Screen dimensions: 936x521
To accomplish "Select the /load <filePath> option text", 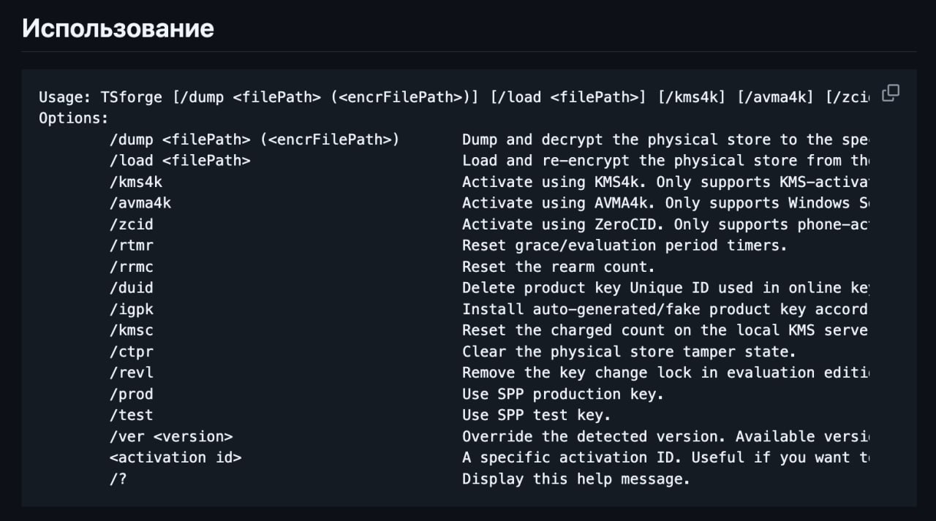I will [180, 161].
